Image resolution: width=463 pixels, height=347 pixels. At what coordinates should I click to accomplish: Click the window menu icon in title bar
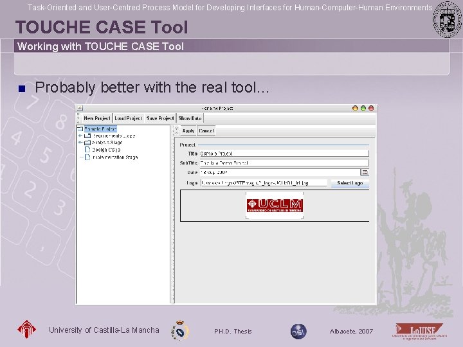pos(80,108)
